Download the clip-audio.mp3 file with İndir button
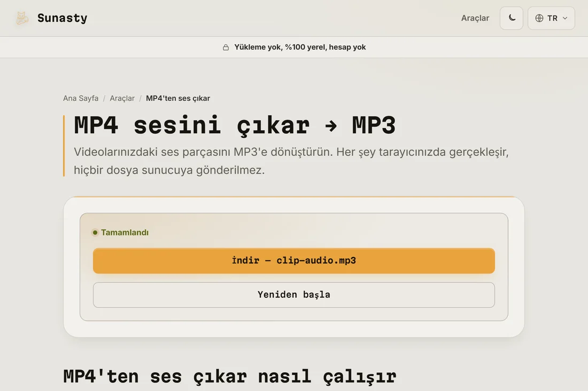 (293, 260)
